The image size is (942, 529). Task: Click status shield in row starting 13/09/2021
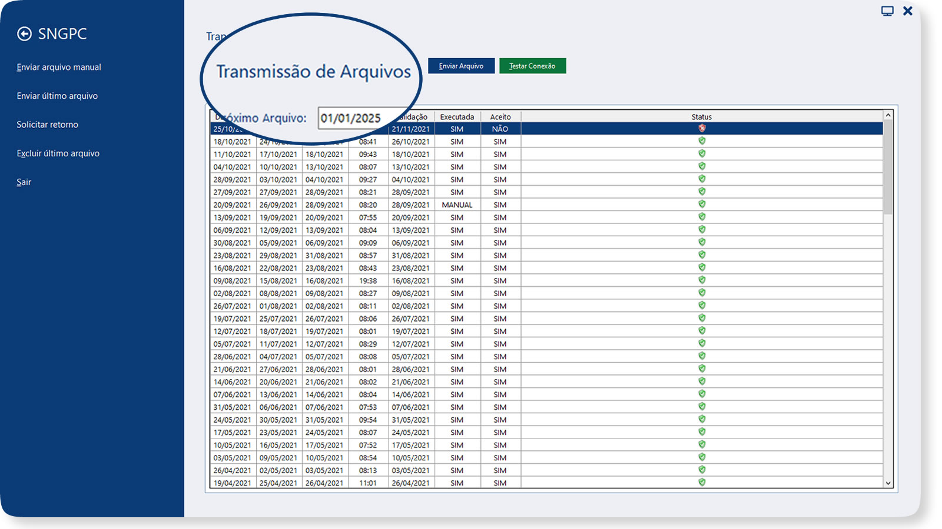[x=702, y=217]
